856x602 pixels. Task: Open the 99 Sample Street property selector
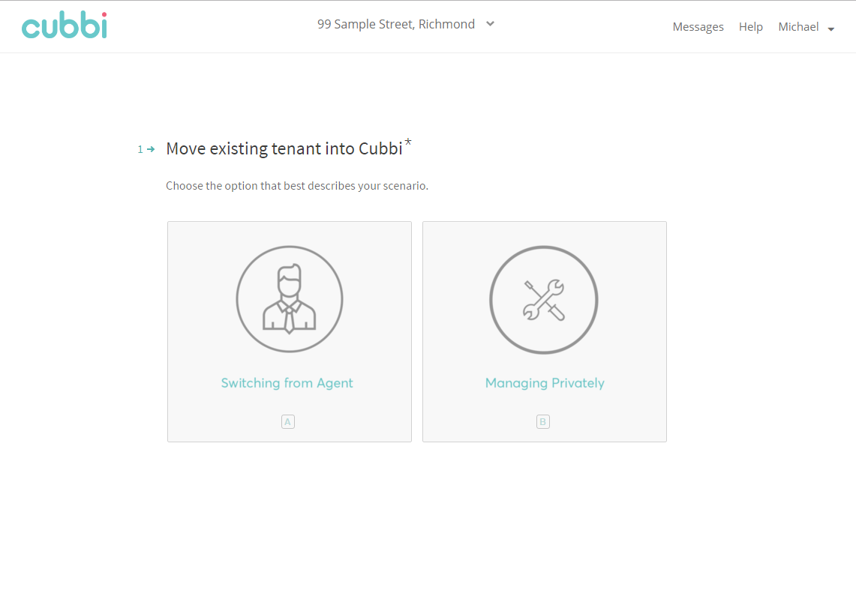click(x=396, y=24)
